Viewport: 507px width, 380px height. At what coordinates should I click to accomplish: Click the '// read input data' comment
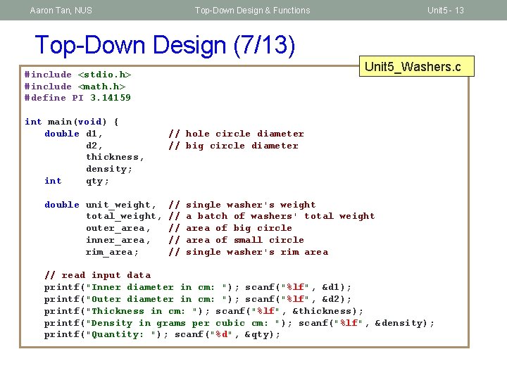coord(97,275)
